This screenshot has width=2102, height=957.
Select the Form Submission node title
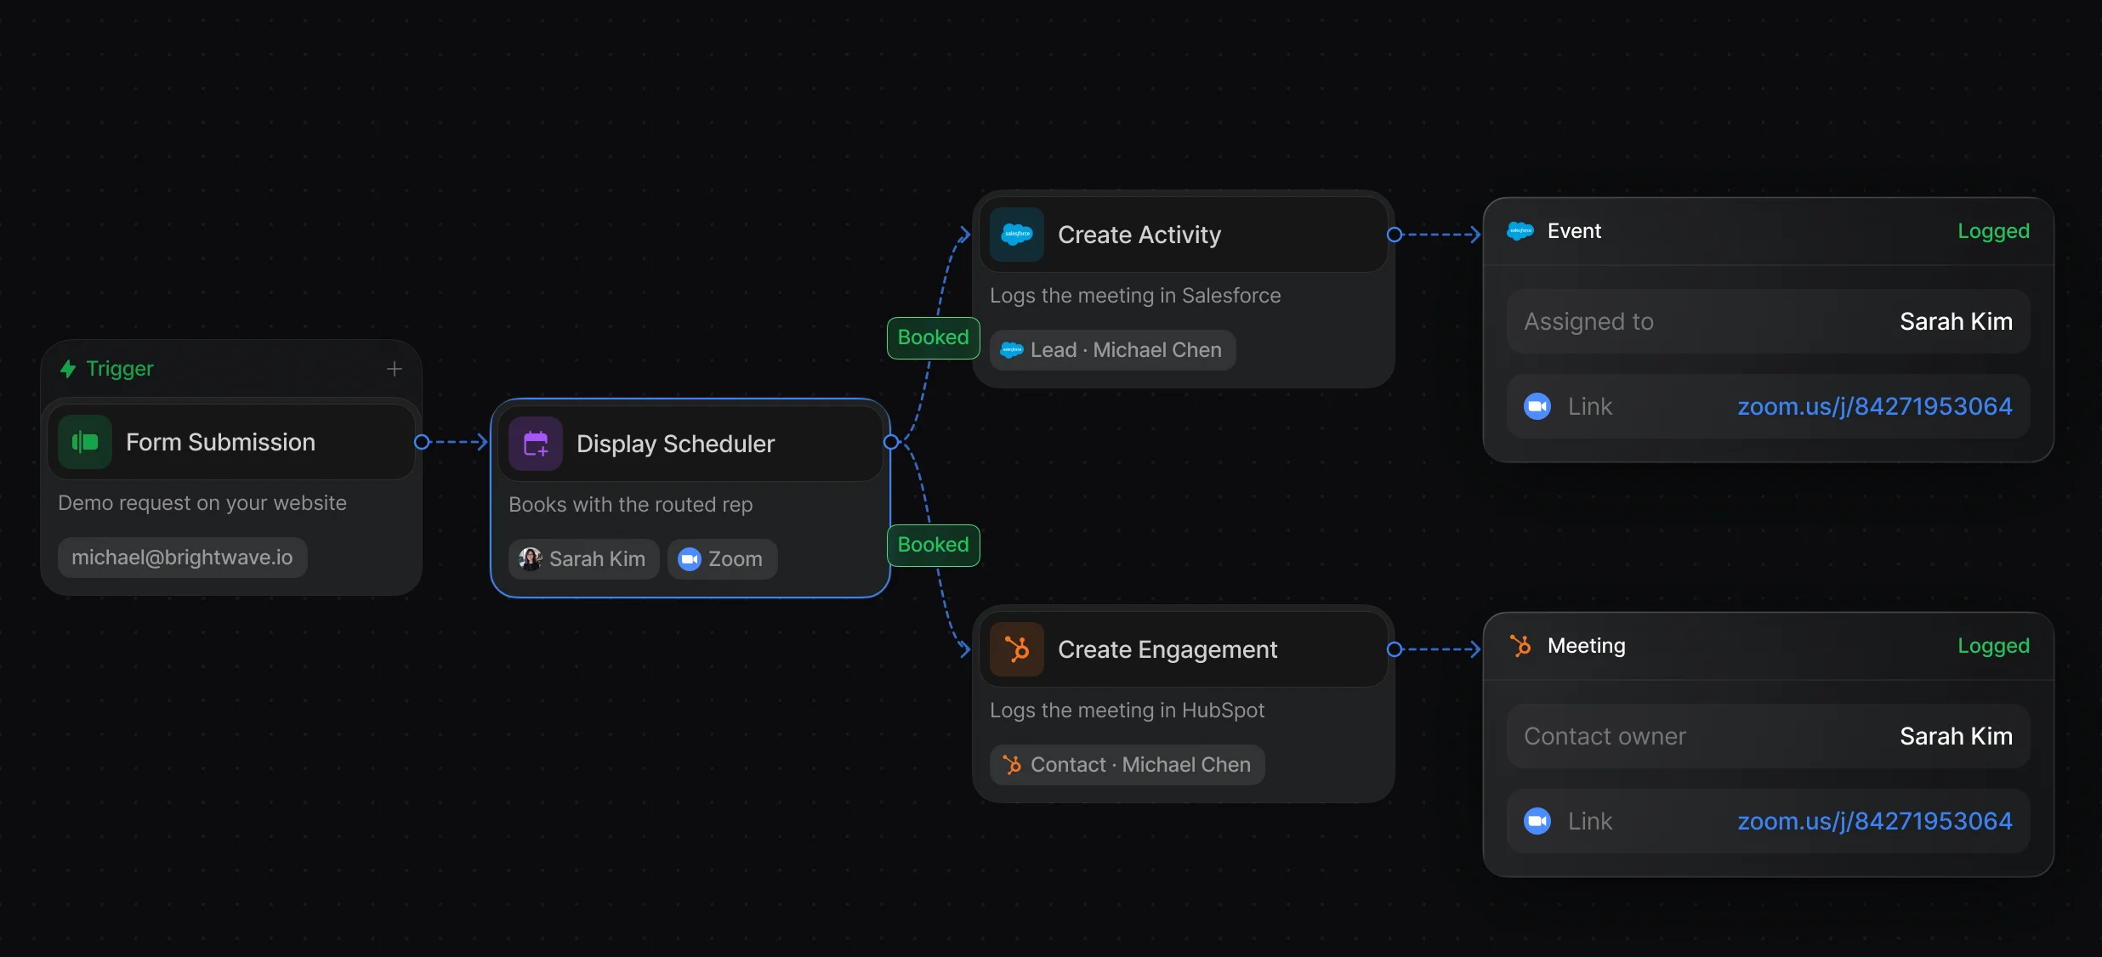click(220, 442)
